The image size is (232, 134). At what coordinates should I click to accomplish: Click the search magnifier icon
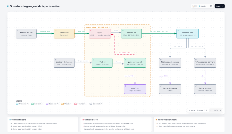(x=206, y=110)
